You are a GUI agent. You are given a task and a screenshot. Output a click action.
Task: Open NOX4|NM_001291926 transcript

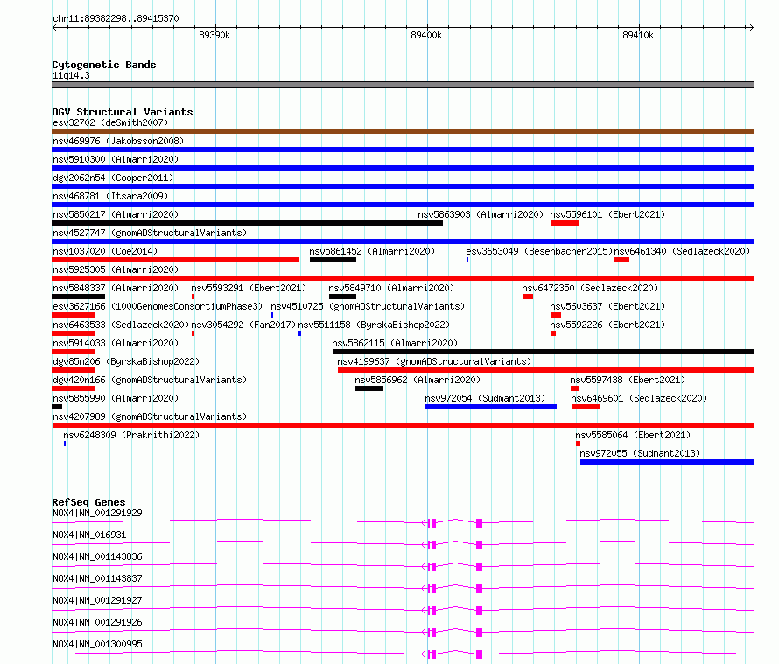97,622
